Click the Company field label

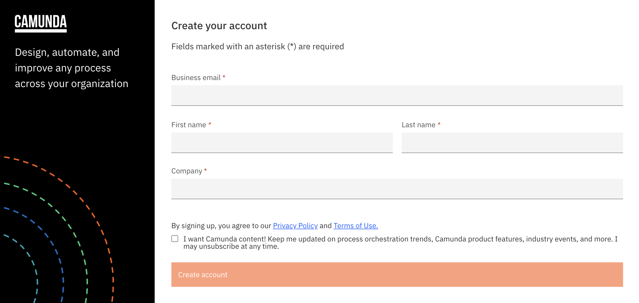(x=187, y=171)
